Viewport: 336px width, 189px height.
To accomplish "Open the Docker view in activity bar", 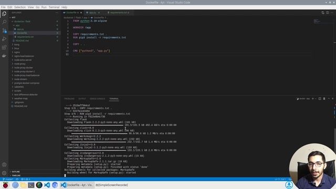I will [x=4, y=56].
